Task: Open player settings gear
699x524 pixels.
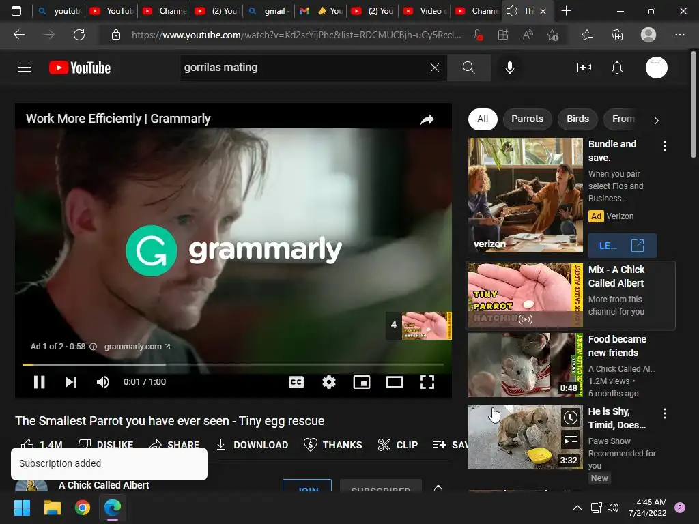Action: coord(329,382)
